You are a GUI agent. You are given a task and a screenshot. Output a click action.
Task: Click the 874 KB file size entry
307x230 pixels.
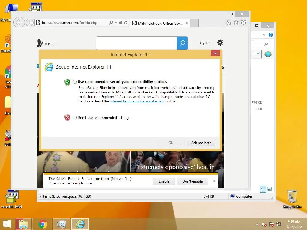(x=257, y=103)
